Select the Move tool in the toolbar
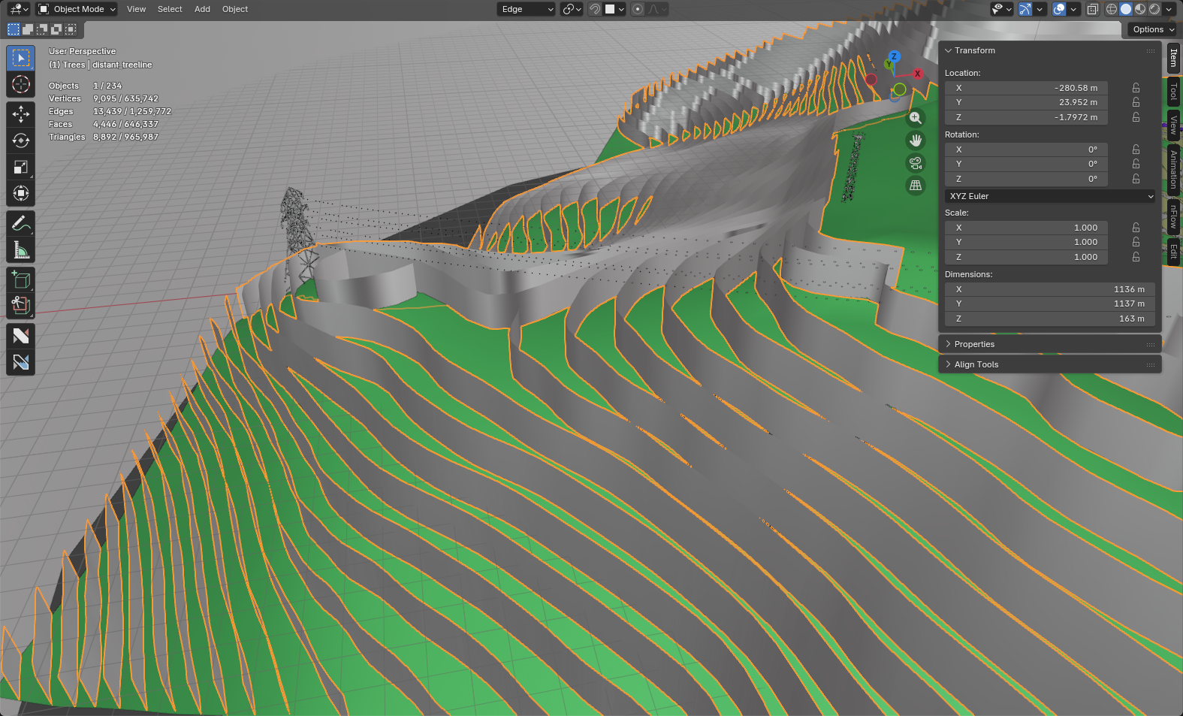This screenshot has width=1183, height=716. 21,114
